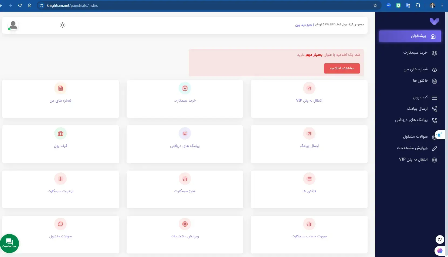
Task: Click the chart icon on the صورت حساب سیمکارت card
Action: coord(309,224)
